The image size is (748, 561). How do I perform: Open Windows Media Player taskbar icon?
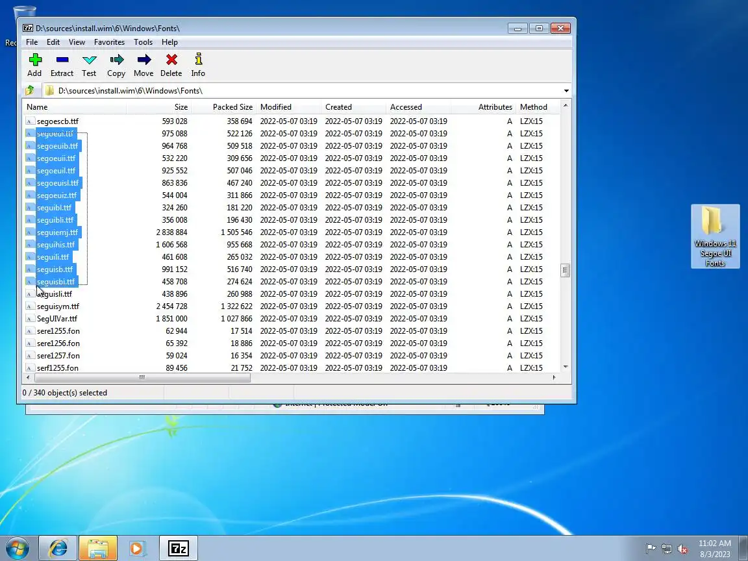point(137,548)
